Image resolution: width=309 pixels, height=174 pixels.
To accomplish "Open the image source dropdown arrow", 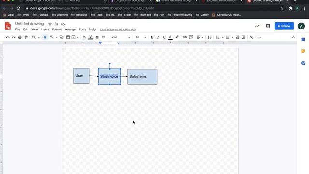I will tap(77, 37).
